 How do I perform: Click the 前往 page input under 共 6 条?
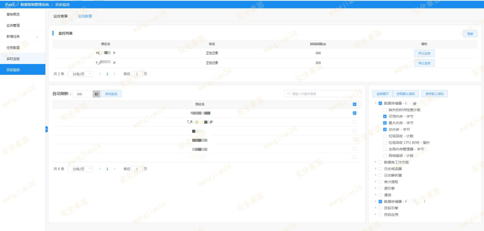(137, 169)
